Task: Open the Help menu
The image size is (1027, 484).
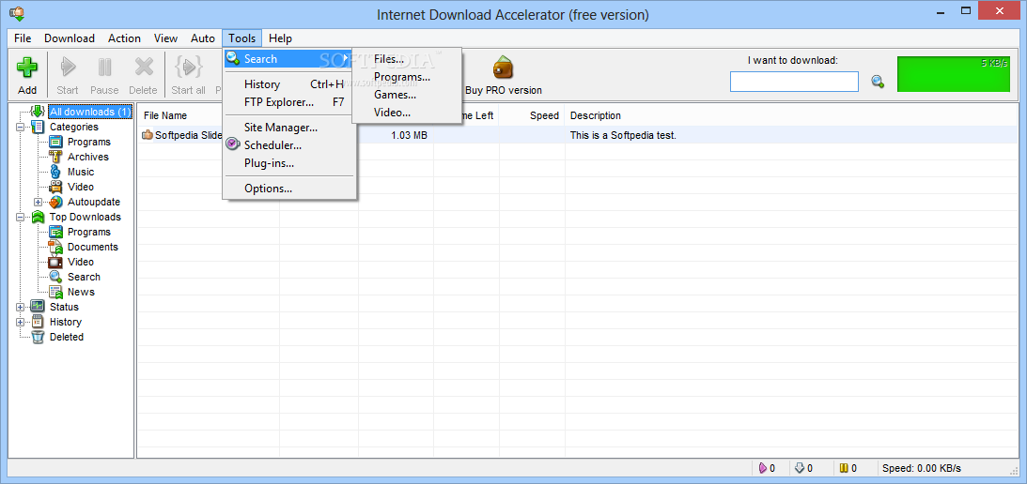Action: [280, 38]
